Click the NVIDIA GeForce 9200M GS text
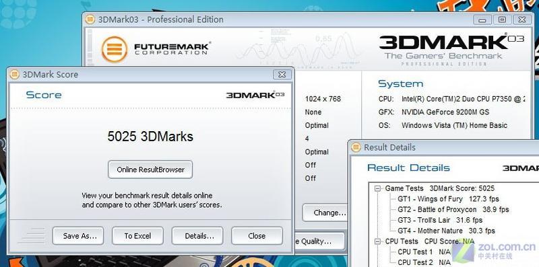 pyautogui.click(x=445, y=112)
